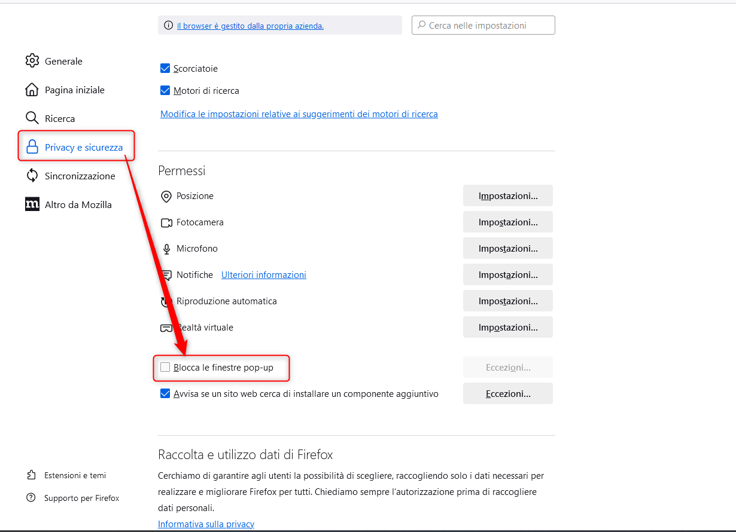The height and width of the screenshot is (532, 736).
Task: Enable Blocca le finestre pop-up checkbox
Action: pos(165,368)
